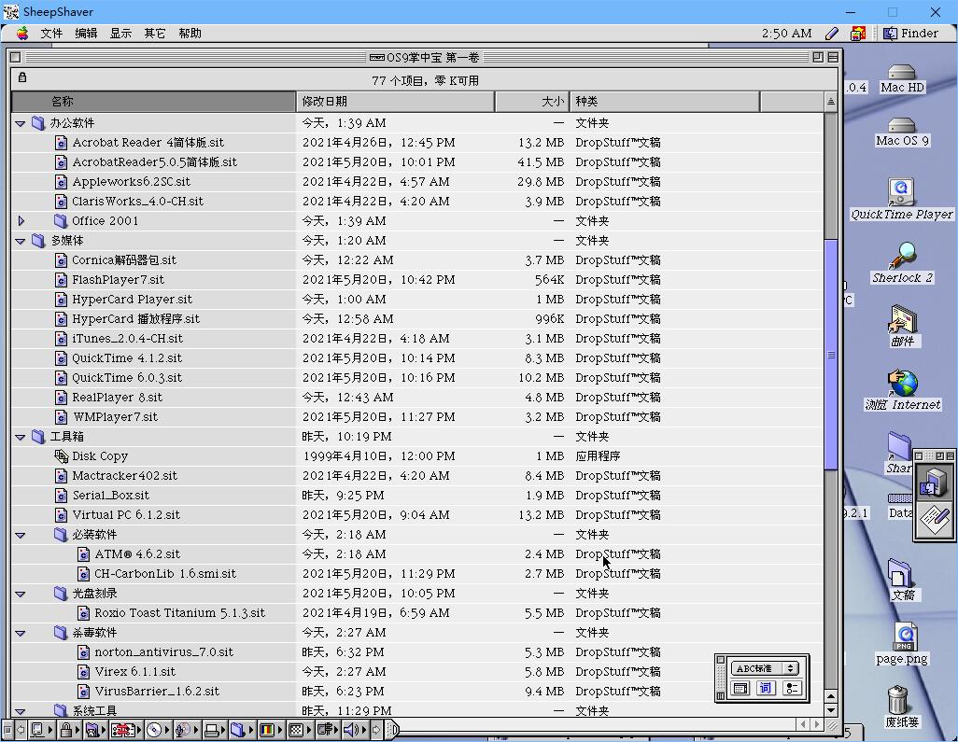Open the 显示 menu
The image size is (958, 742).
click(x=120, y=34)
